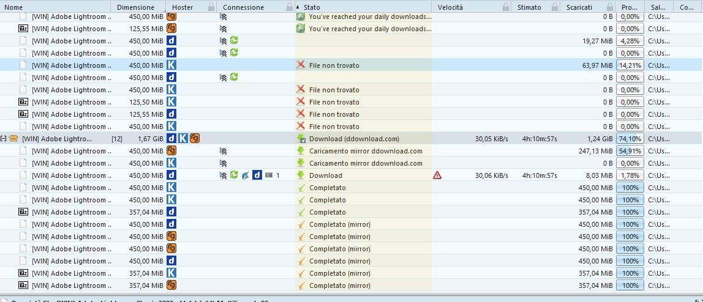This screenshot has height=302, width=703.
Task: Click the green download arrow in the 1,78% row
Action: [301, 175]
